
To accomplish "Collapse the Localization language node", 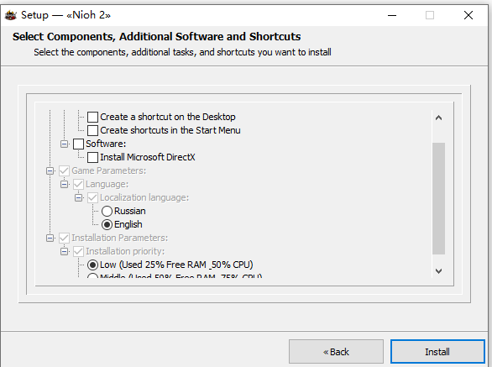I will [78, 198].
